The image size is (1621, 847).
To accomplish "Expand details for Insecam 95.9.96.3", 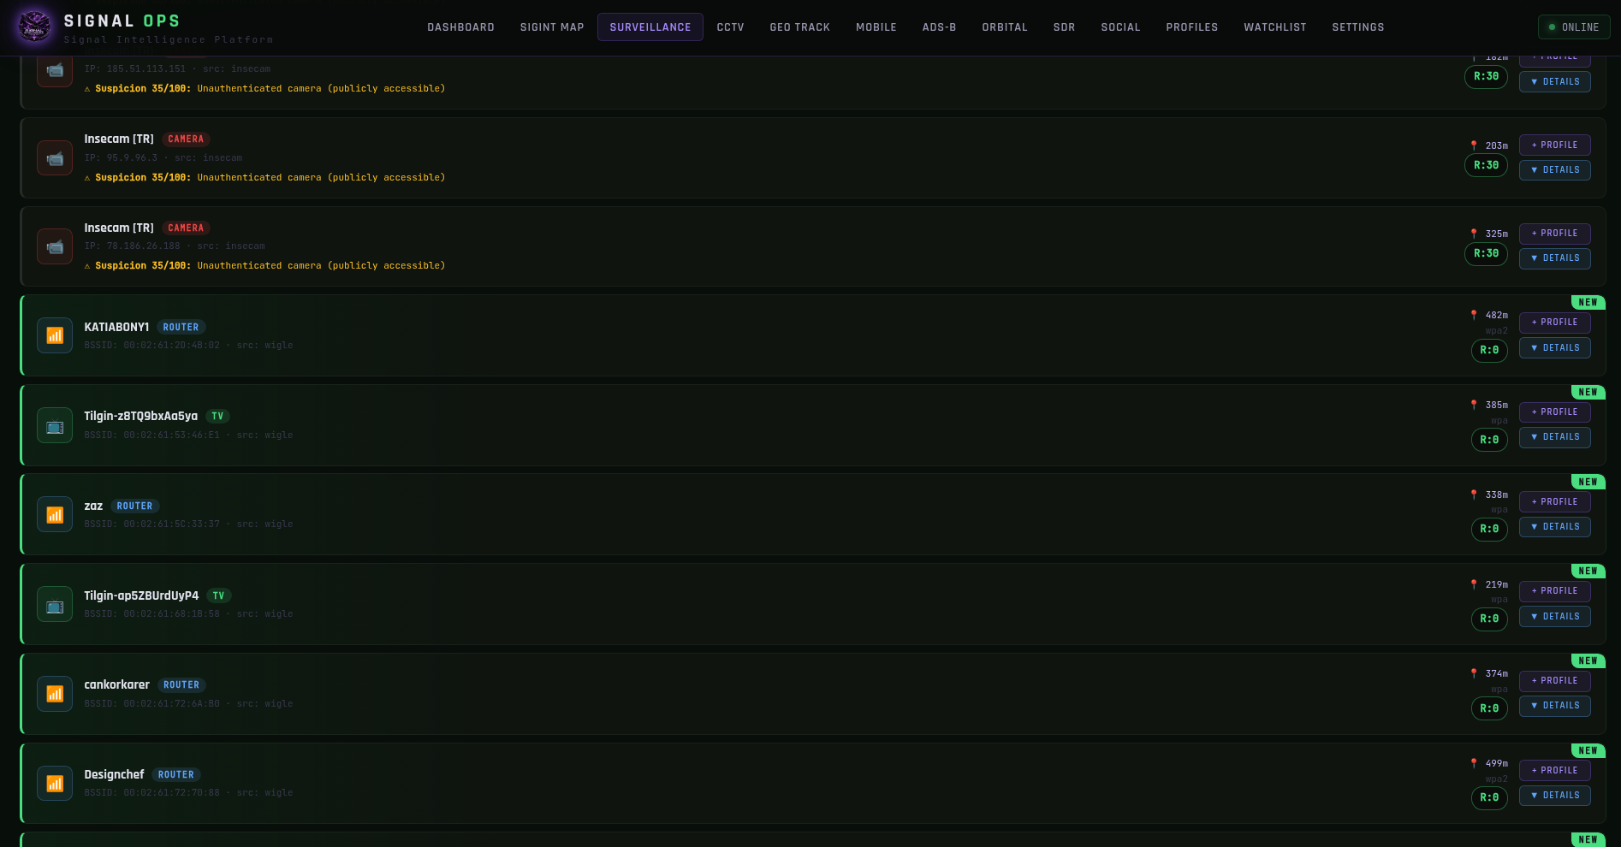I will [1554, 170].
